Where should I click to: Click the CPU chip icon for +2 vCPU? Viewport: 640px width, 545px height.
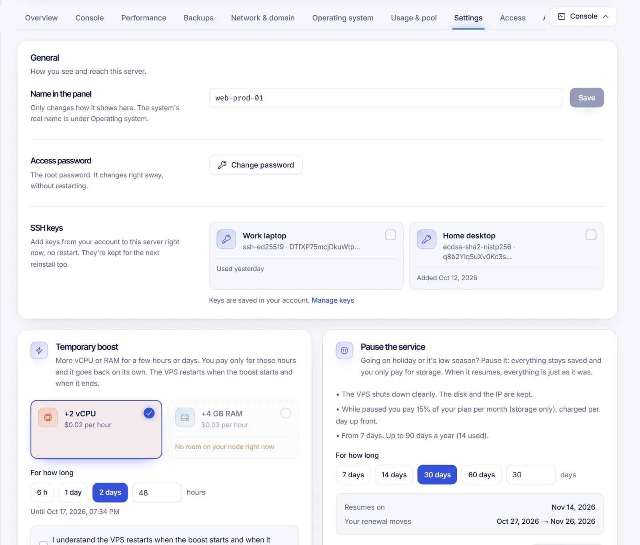point(48,418)
